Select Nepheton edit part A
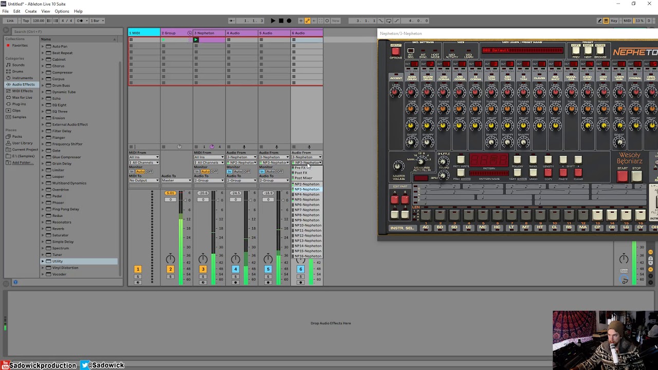Screen dimensions: 658x370 pyautogui.click(x=395, y=199)
